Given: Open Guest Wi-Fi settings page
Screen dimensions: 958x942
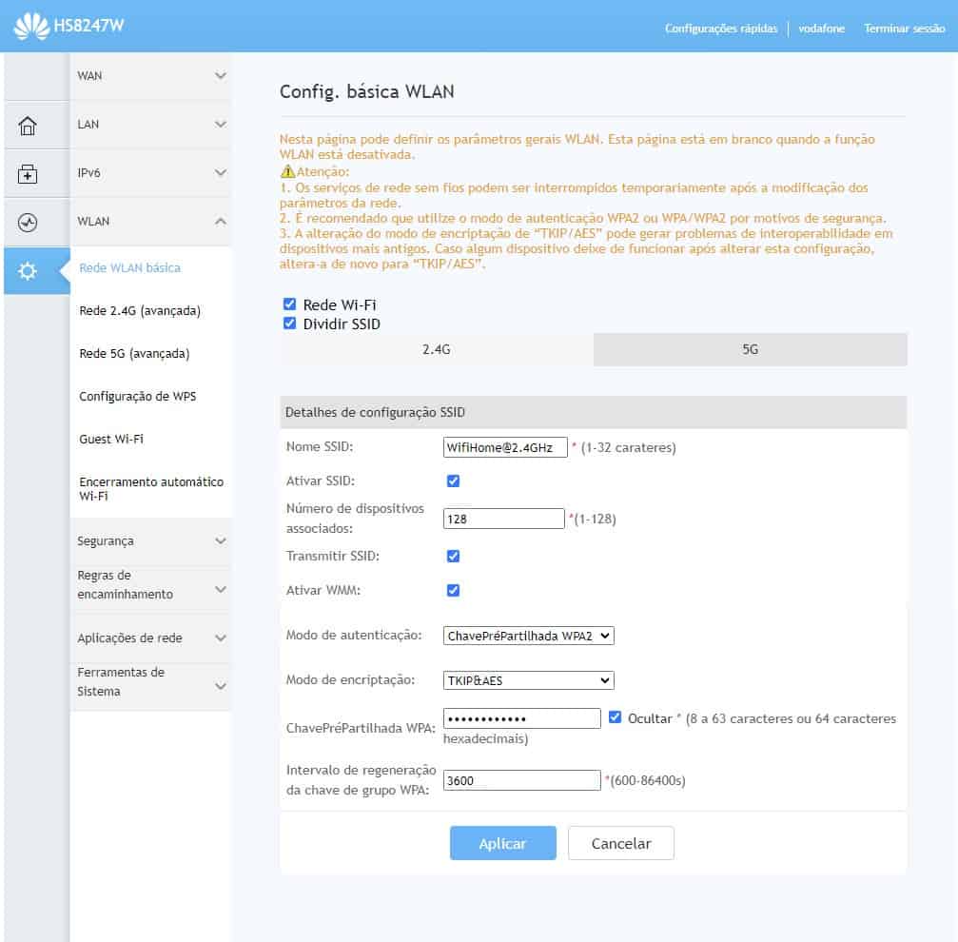Looking at the screenshot, I should (111, 440).
